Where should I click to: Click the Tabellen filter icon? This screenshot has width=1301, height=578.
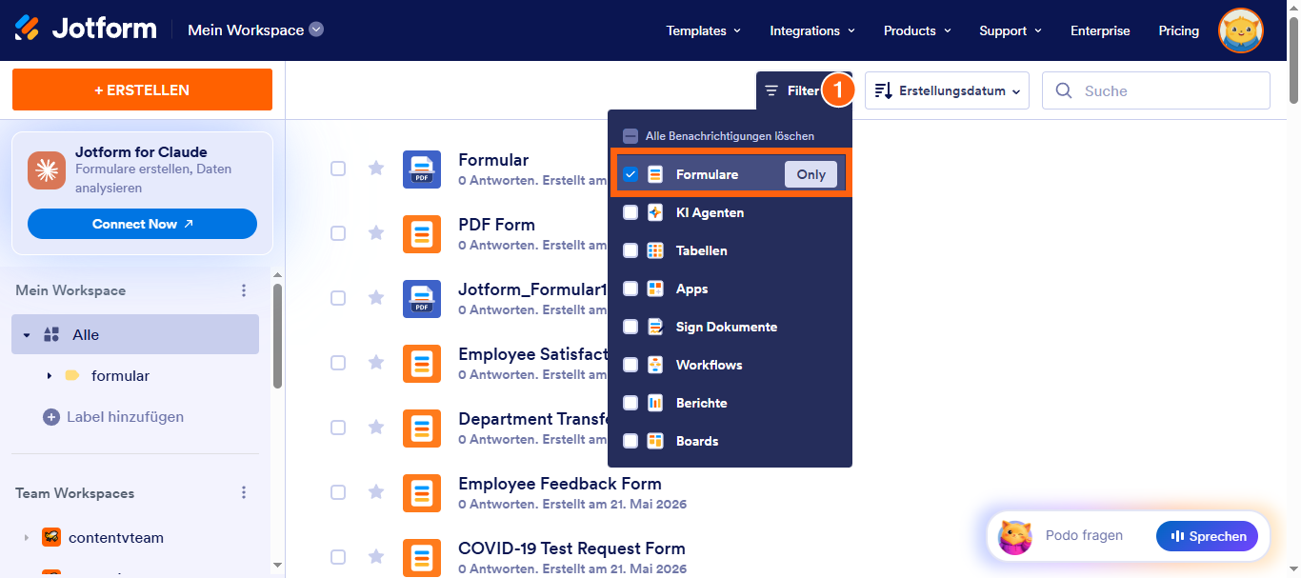655,250
